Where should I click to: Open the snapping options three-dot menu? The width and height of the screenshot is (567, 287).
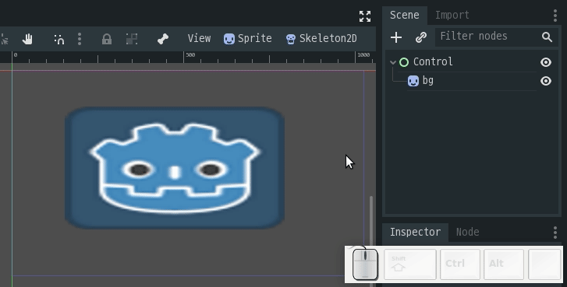tap(80, 39)
